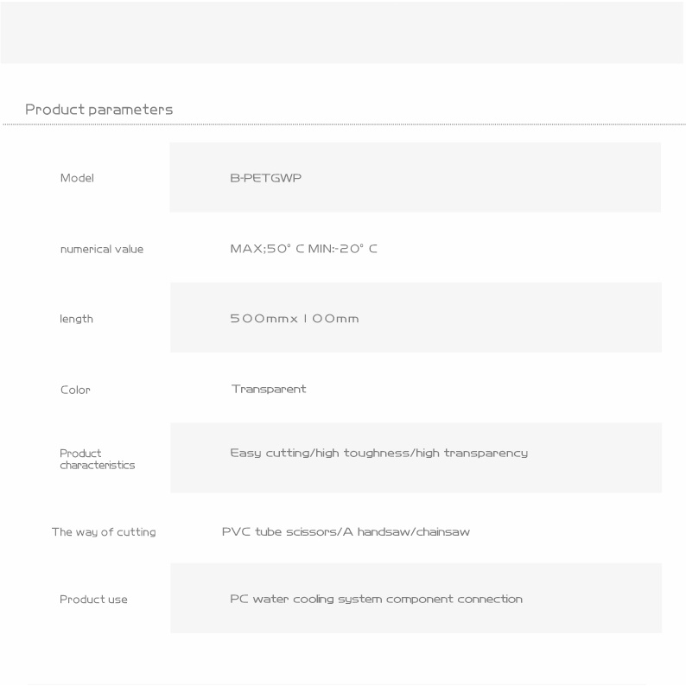This screenshot has height=686, width=686.
Task: Select the Model row label
Action: [x=77, y=178]
